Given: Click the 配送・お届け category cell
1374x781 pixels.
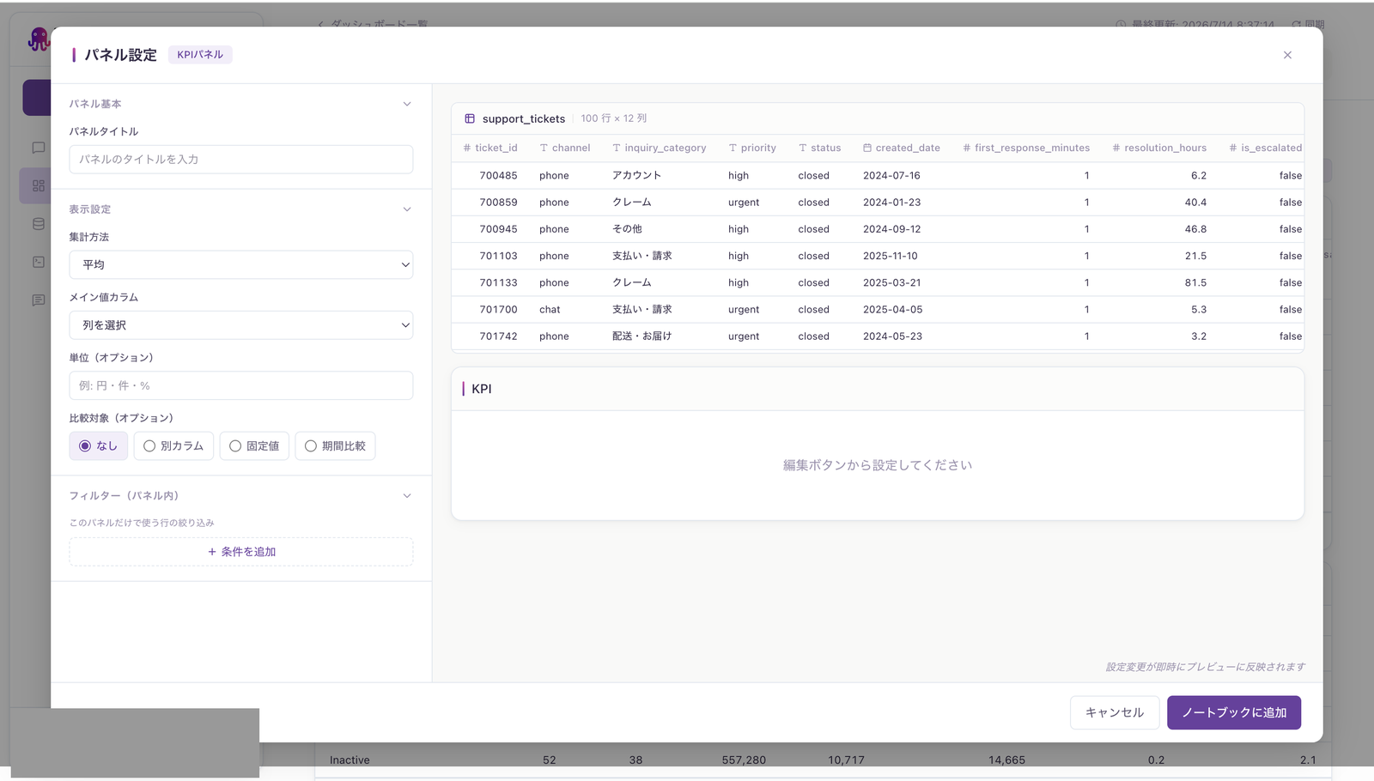Looking at the screenshot, I should [x=642, y=336].
